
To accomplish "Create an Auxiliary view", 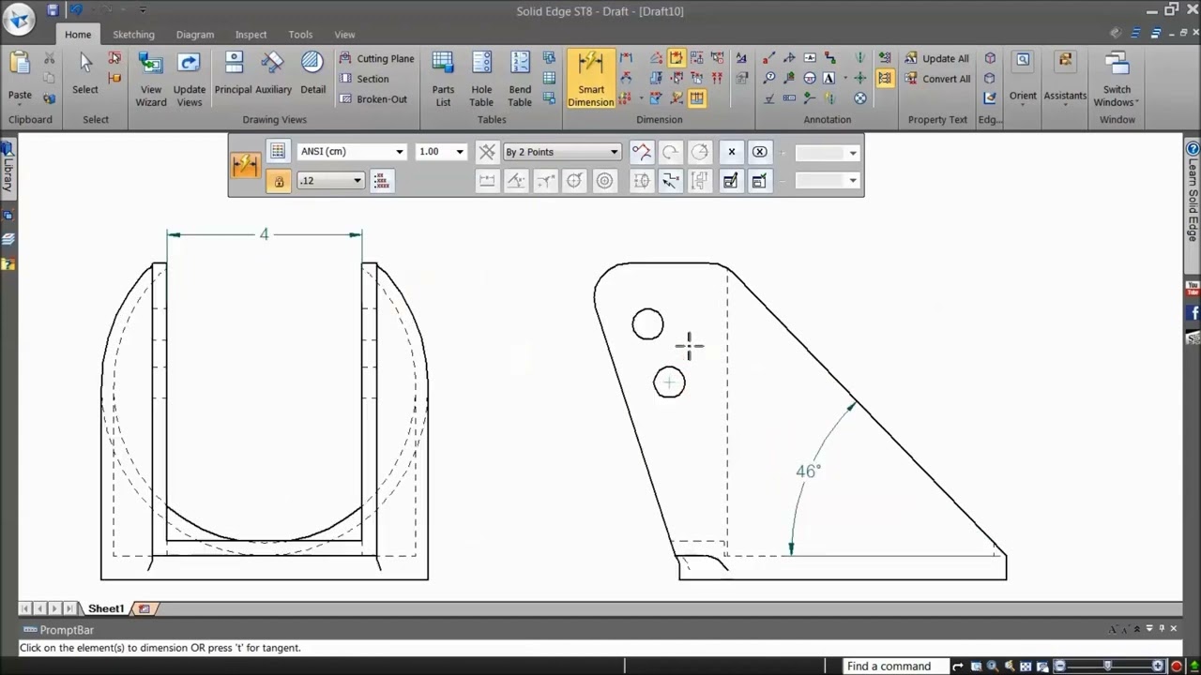I will point(273,73).
